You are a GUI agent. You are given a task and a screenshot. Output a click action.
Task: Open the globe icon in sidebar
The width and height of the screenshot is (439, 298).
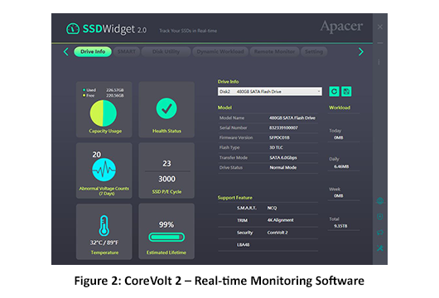coord(380,201)
